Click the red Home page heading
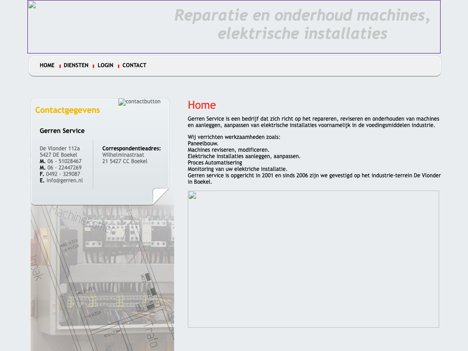 [x=202, y=105]
